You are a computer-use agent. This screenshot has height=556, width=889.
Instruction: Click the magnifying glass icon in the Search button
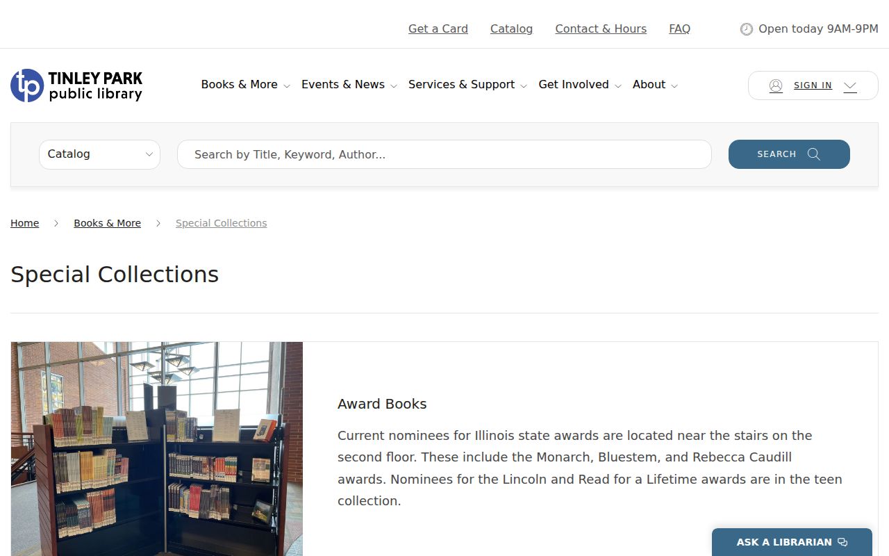point(814,154)
